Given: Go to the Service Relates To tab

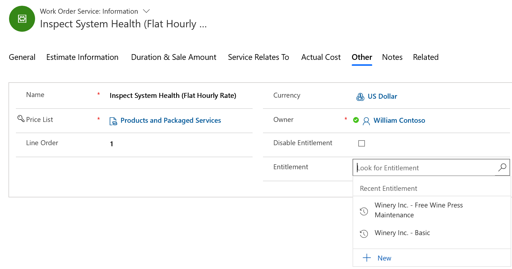Looking at the screenshot, I should click(259, 57).
